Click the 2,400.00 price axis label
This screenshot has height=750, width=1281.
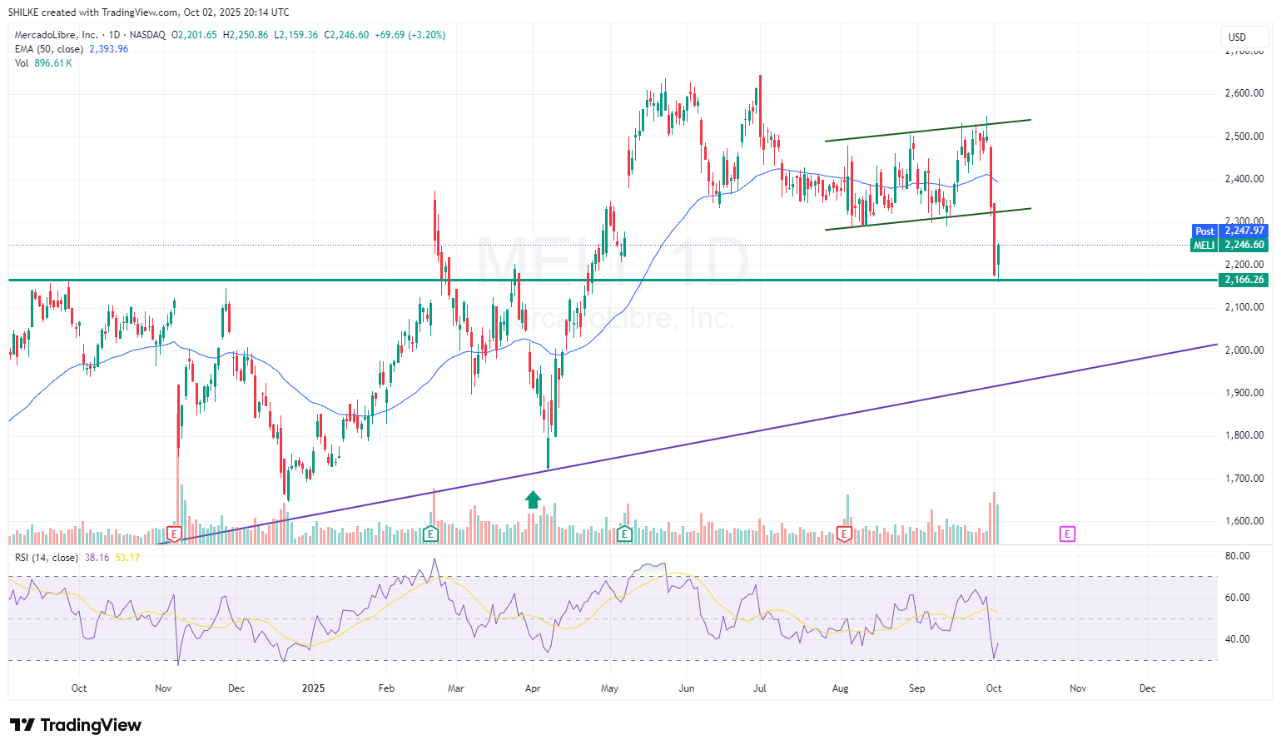click(1244, 179)
